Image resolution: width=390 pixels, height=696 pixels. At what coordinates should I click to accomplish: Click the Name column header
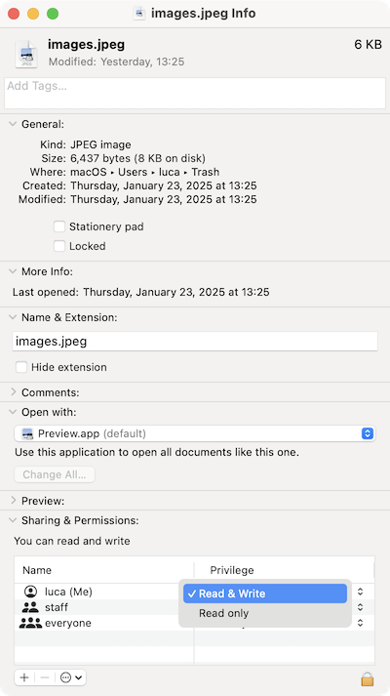click(104, 570)
